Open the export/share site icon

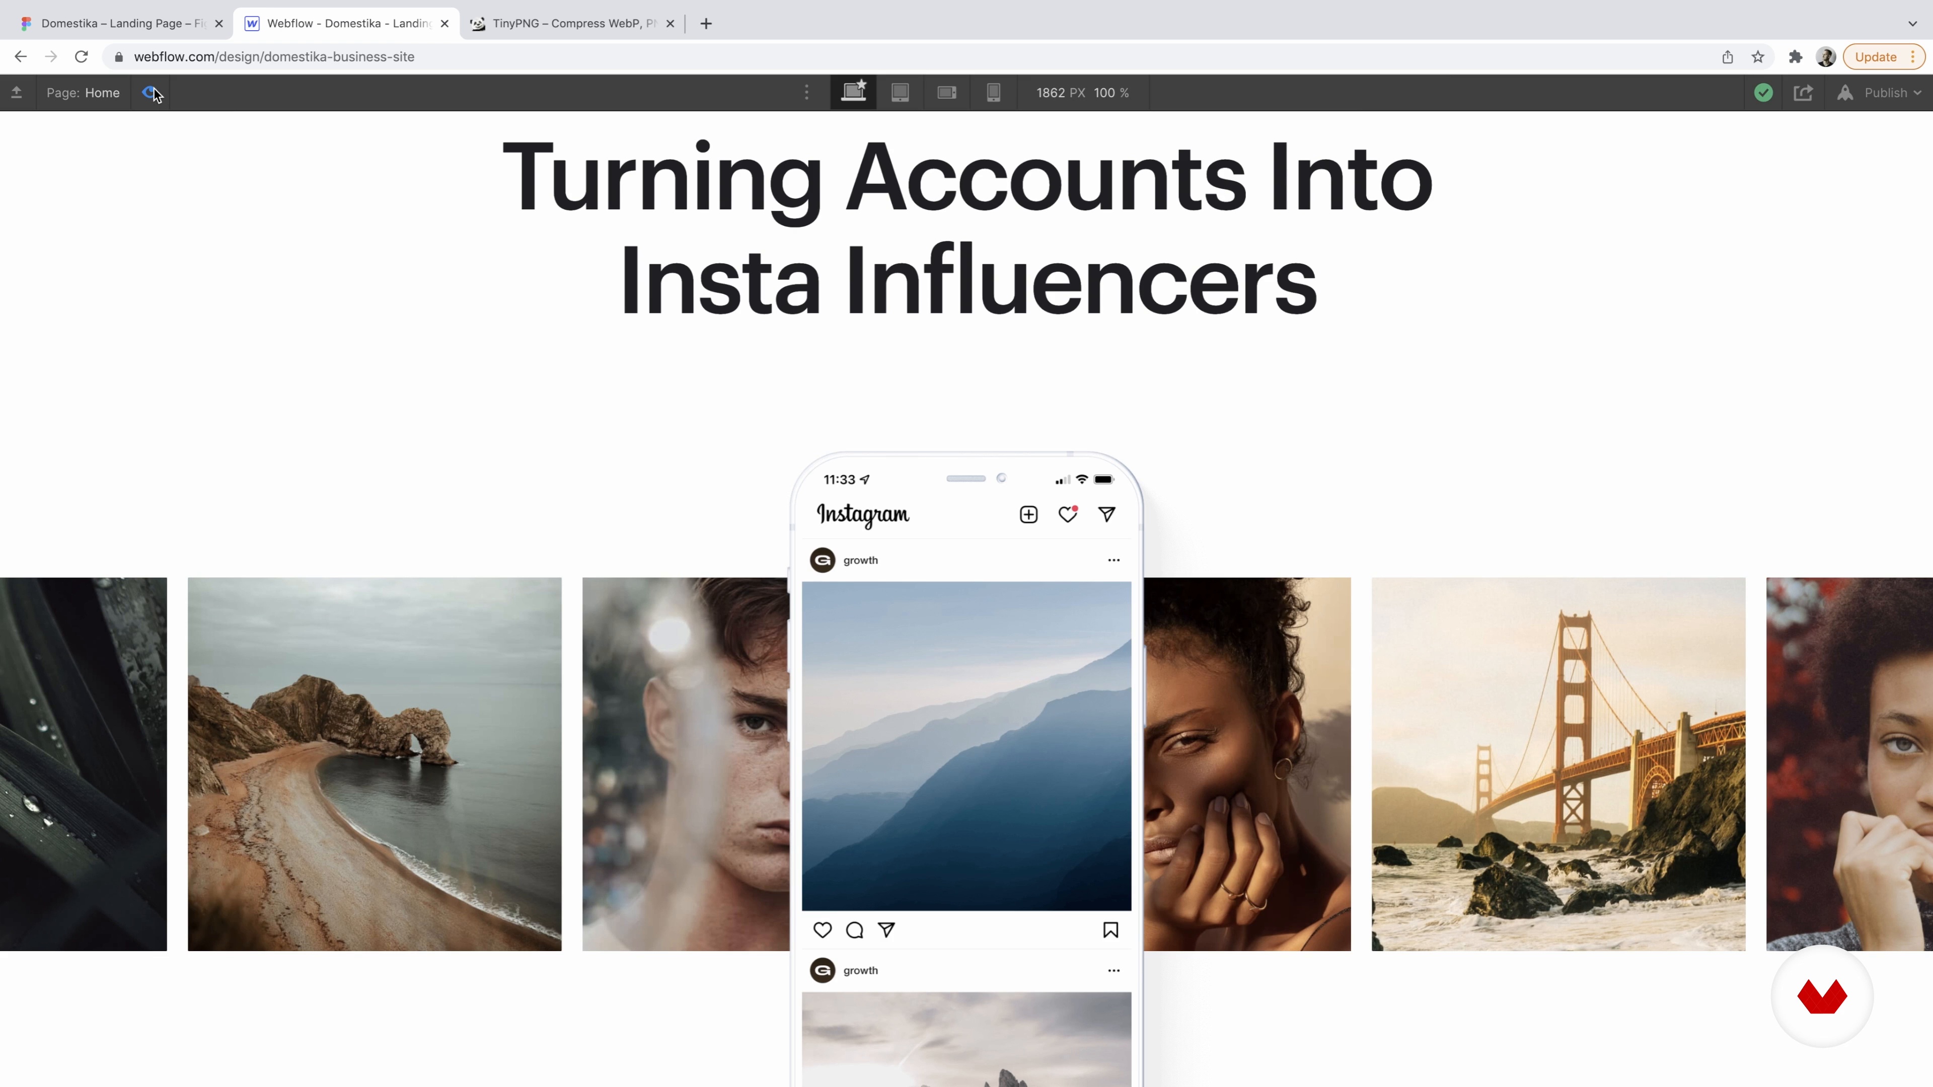pyautogui.click(x=1803, y=92)
